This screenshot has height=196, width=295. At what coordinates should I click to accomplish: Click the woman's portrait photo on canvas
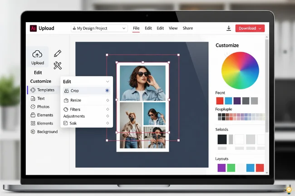point(143,82)
